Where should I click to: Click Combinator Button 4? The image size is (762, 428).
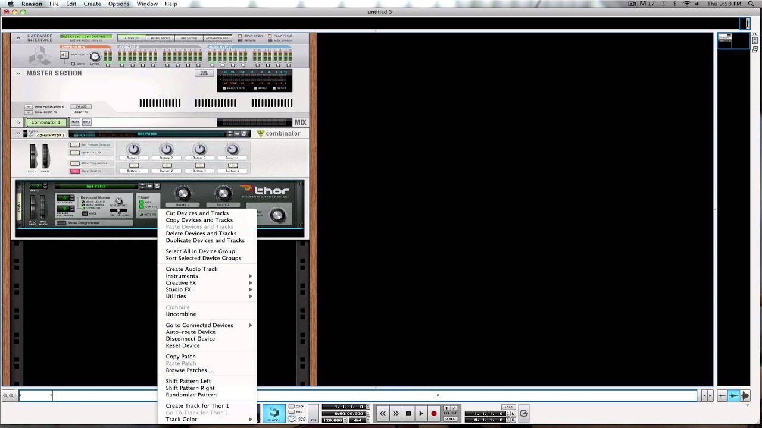233,165
